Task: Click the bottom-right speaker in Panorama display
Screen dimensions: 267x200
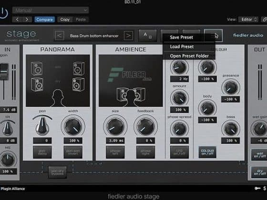Action: coord(78,84)
